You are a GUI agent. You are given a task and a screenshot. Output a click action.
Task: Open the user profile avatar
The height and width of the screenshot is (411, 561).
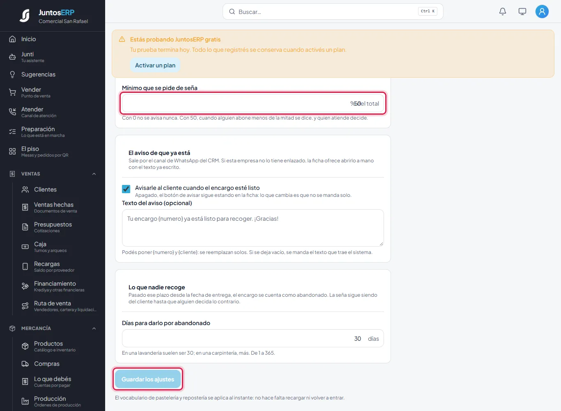[x=542, y=12]
